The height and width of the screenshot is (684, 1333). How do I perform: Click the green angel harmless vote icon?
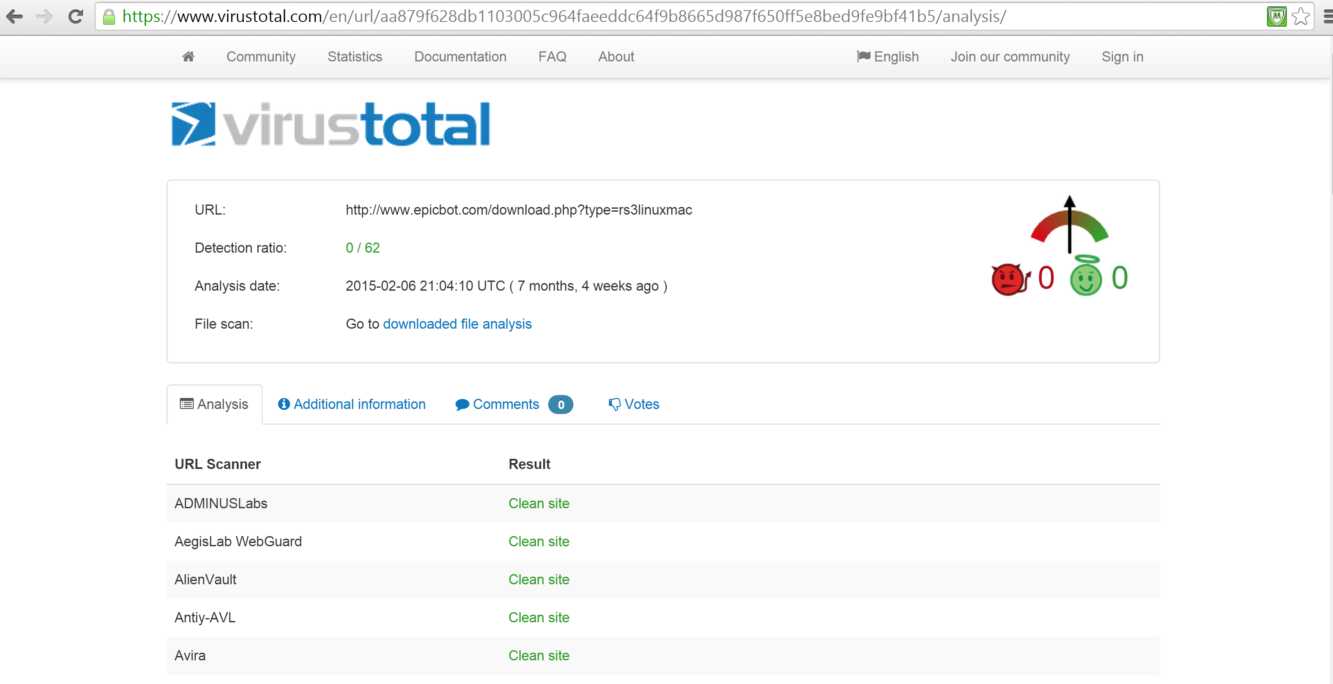pos(1086,275)
